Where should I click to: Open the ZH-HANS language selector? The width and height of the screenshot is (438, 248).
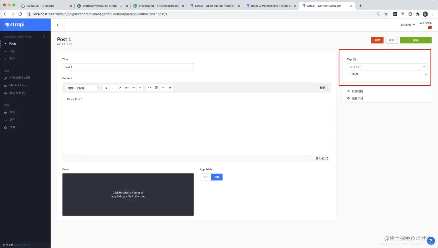tap(426, 25)
